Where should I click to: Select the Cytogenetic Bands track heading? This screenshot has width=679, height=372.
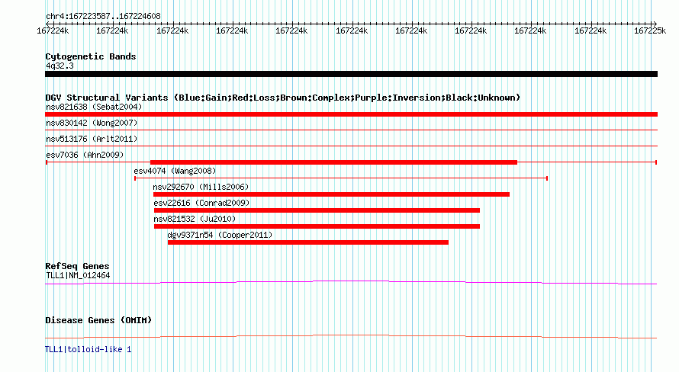[91, 56]
